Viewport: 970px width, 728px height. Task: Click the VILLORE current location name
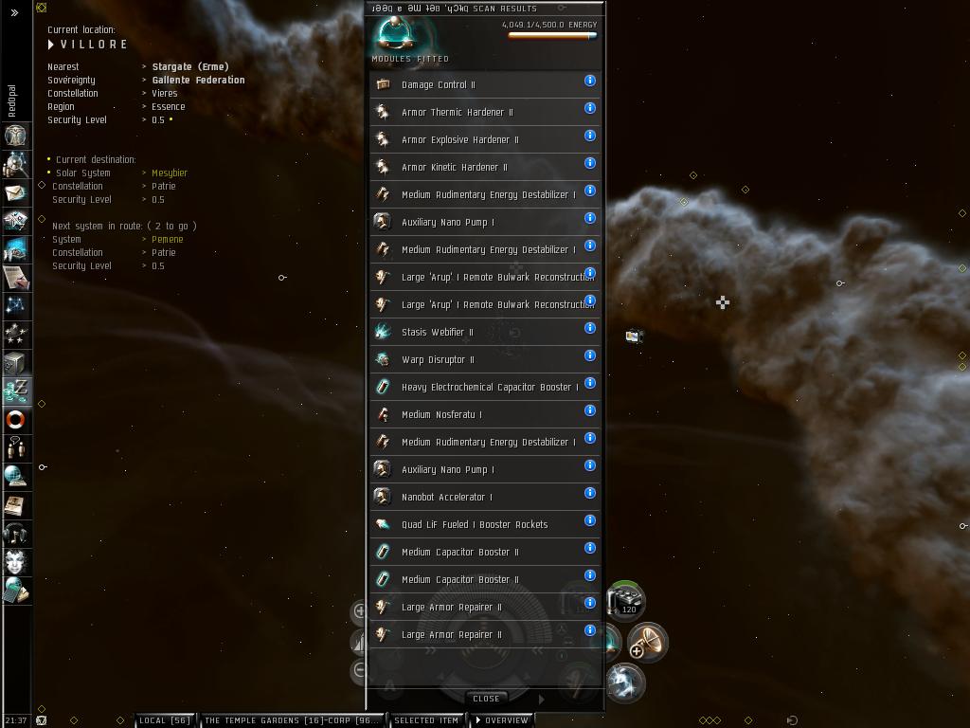pos(94,45)
